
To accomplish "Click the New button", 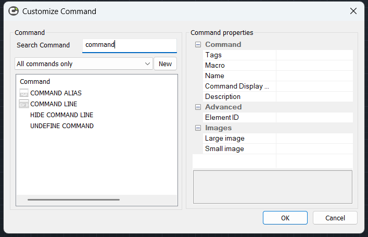I will 165,64.
